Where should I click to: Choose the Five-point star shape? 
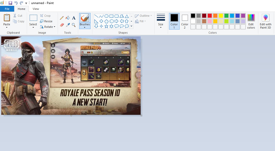(x=107, y=26)
